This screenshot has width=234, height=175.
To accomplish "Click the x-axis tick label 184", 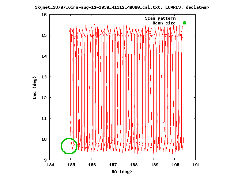I will [50, 165].
